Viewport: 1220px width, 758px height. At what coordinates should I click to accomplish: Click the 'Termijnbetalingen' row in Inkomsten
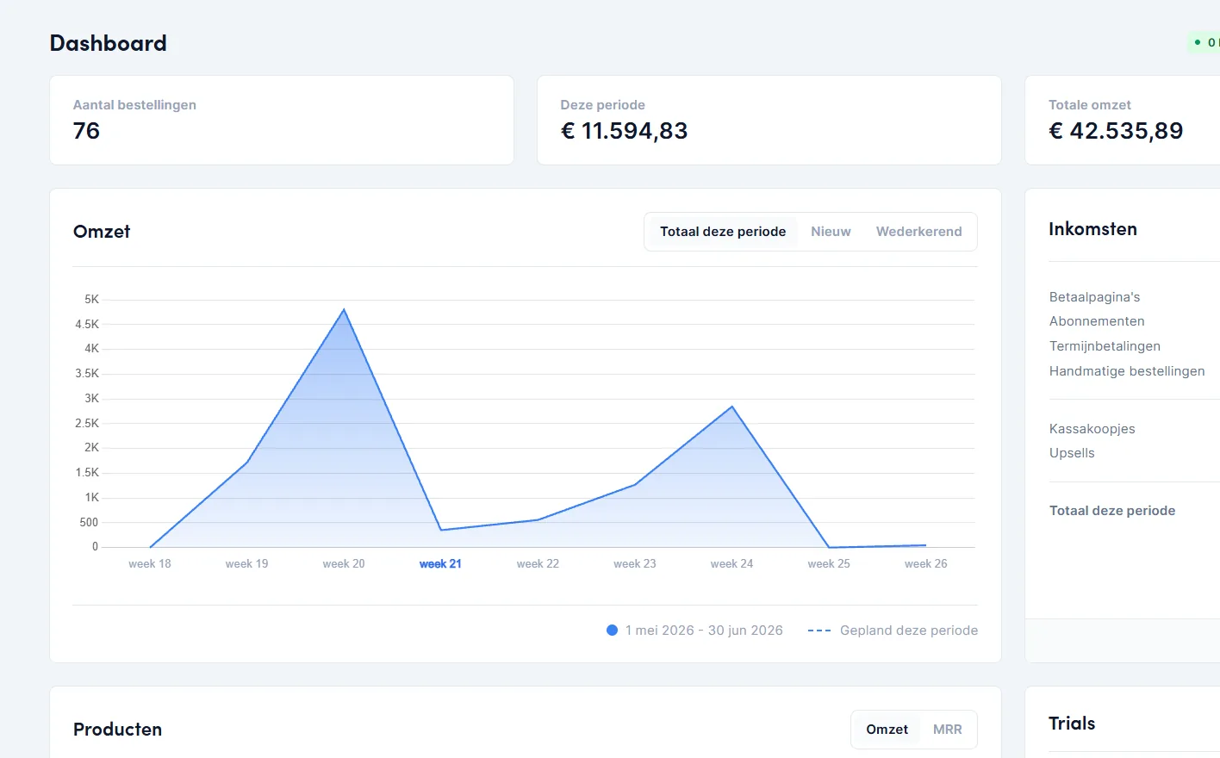click(x=1105, y=346)
